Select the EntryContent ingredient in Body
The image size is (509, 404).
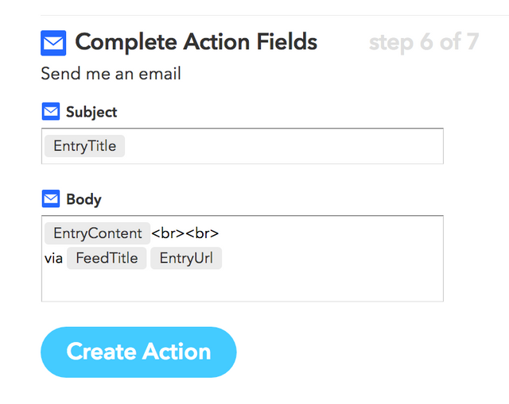click(97, 233)
